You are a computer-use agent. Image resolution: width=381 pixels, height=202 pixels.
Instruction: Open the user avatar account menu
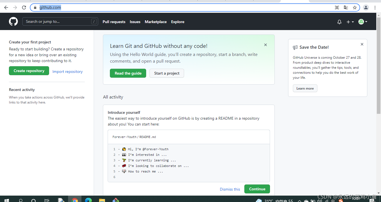363,22
